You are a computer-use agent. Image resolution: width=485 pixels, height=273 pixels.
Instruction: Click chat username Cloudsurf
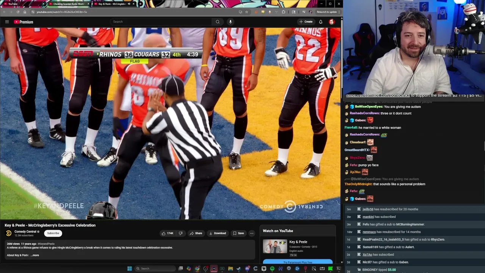(358, 142)
